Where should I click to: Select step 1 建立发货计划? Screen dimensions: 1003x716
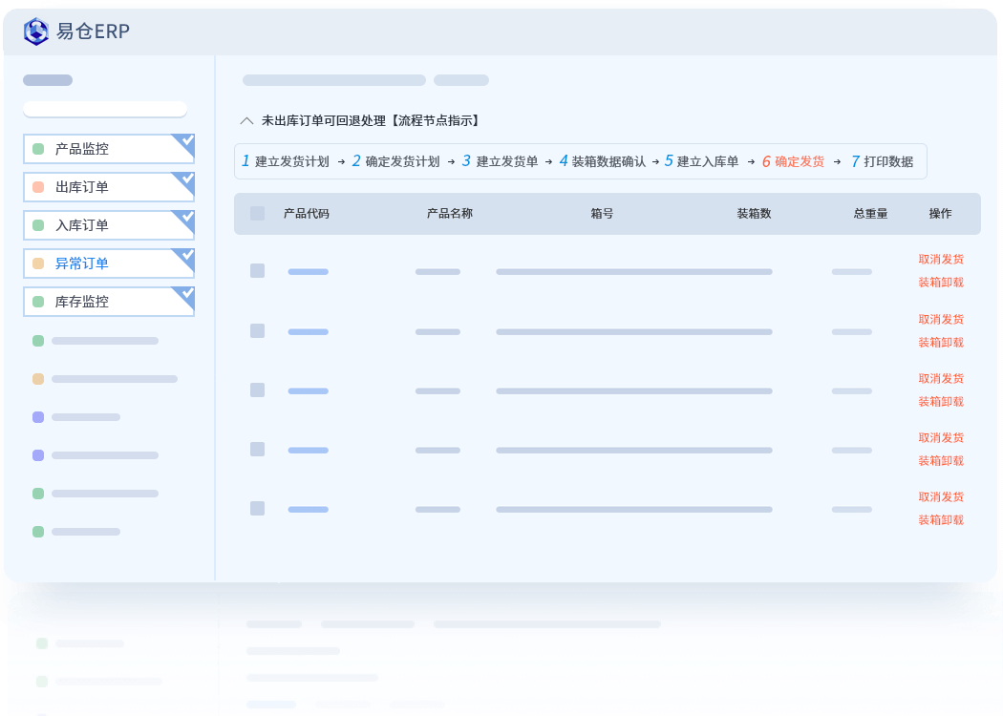[x=286, y=161]
